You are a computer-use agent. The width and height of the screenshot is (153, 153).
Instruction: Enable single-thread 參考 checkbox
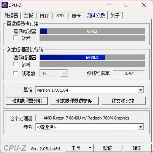(16, 38)
